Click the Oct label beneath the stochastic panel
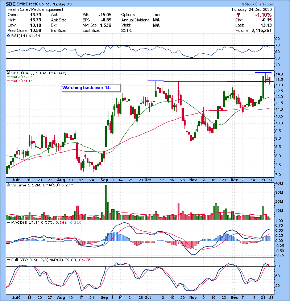This screenshot has width=290, height=301. [148, 297]
